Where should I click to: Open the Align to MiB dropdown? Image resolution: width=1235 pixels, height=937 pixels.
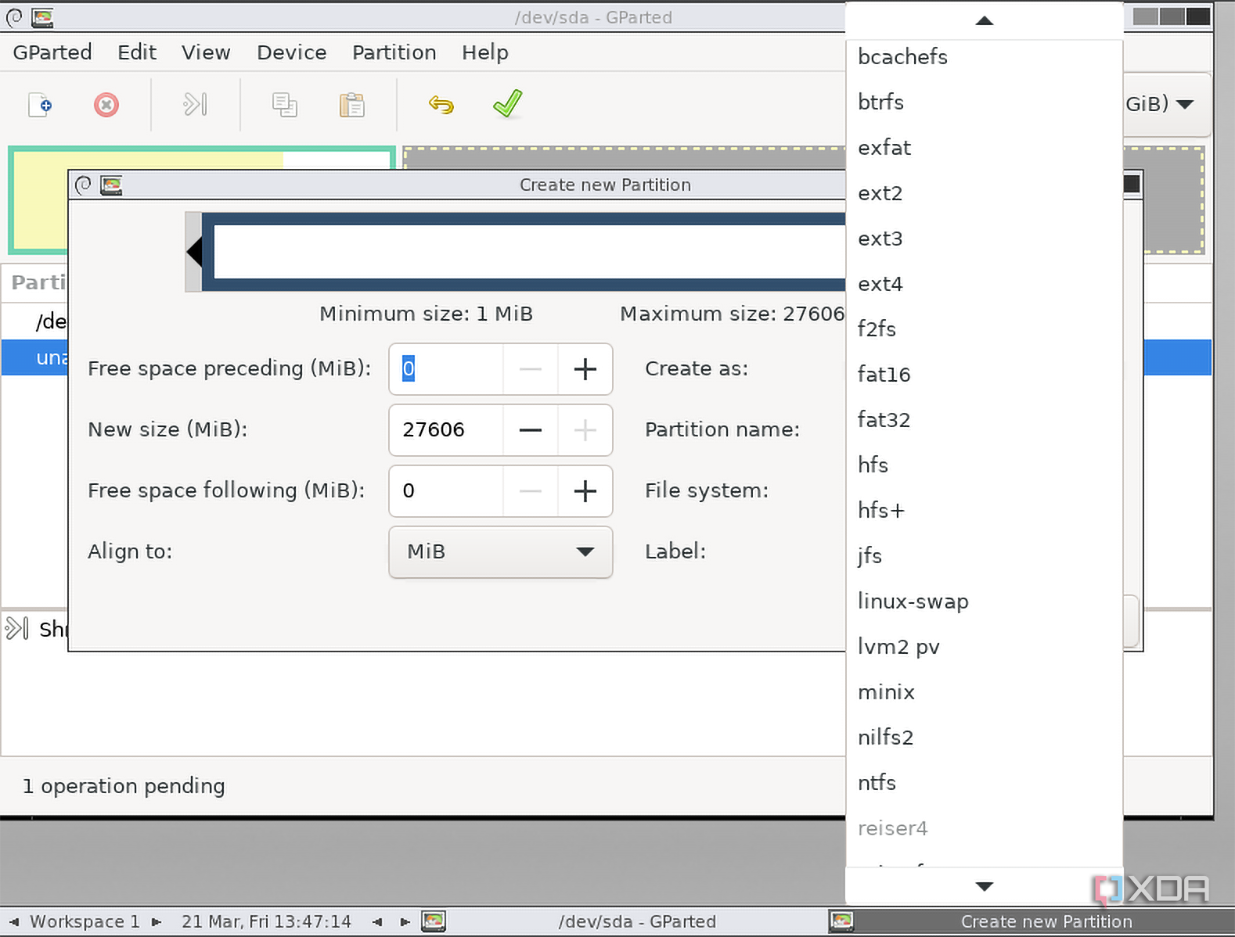pos(501,552)
